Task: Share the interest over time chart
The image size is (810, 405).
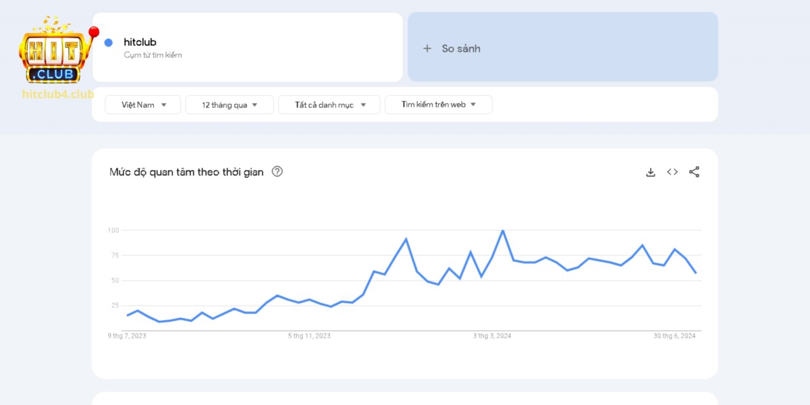Action: [694, 171]
